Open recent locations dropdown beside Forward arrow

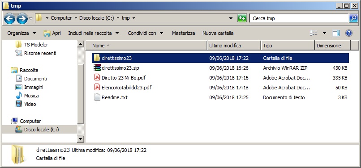(x=31, y=19)
